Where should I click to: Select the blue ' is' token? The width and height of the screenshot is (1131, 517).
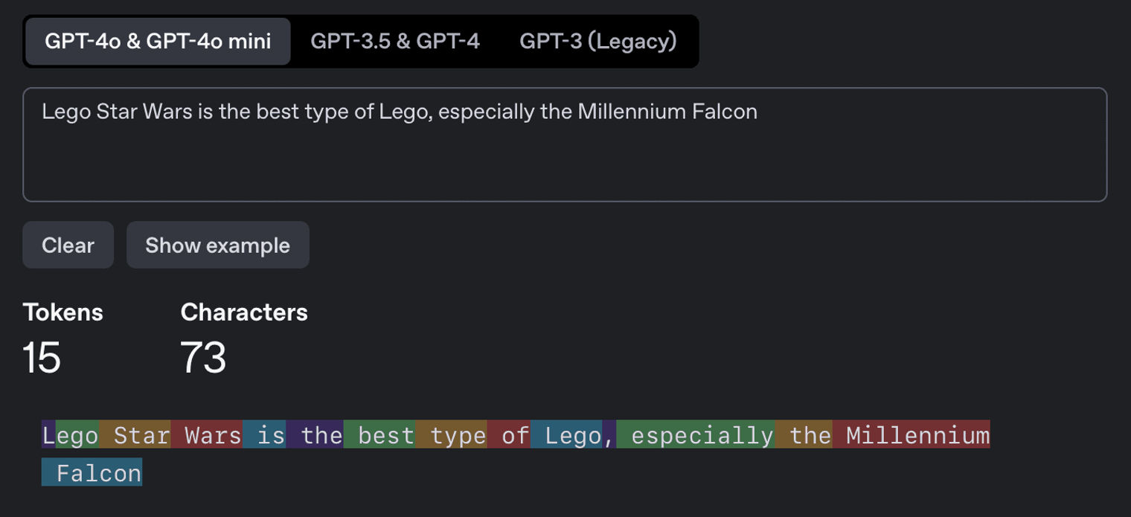click(264, 434)
